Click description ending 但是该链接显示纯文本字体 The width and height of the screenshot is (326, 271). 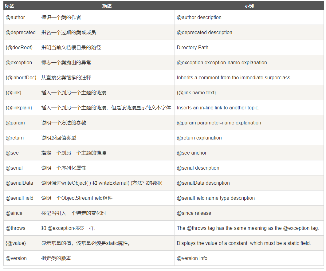point(106,108)
